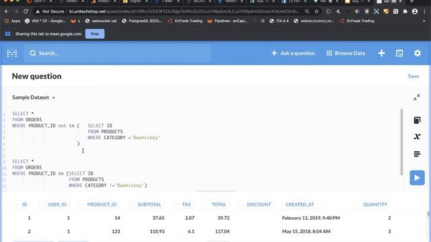Sort by TAX column header
The width and height of the screenshot is (431, 242).
[183, 204]
